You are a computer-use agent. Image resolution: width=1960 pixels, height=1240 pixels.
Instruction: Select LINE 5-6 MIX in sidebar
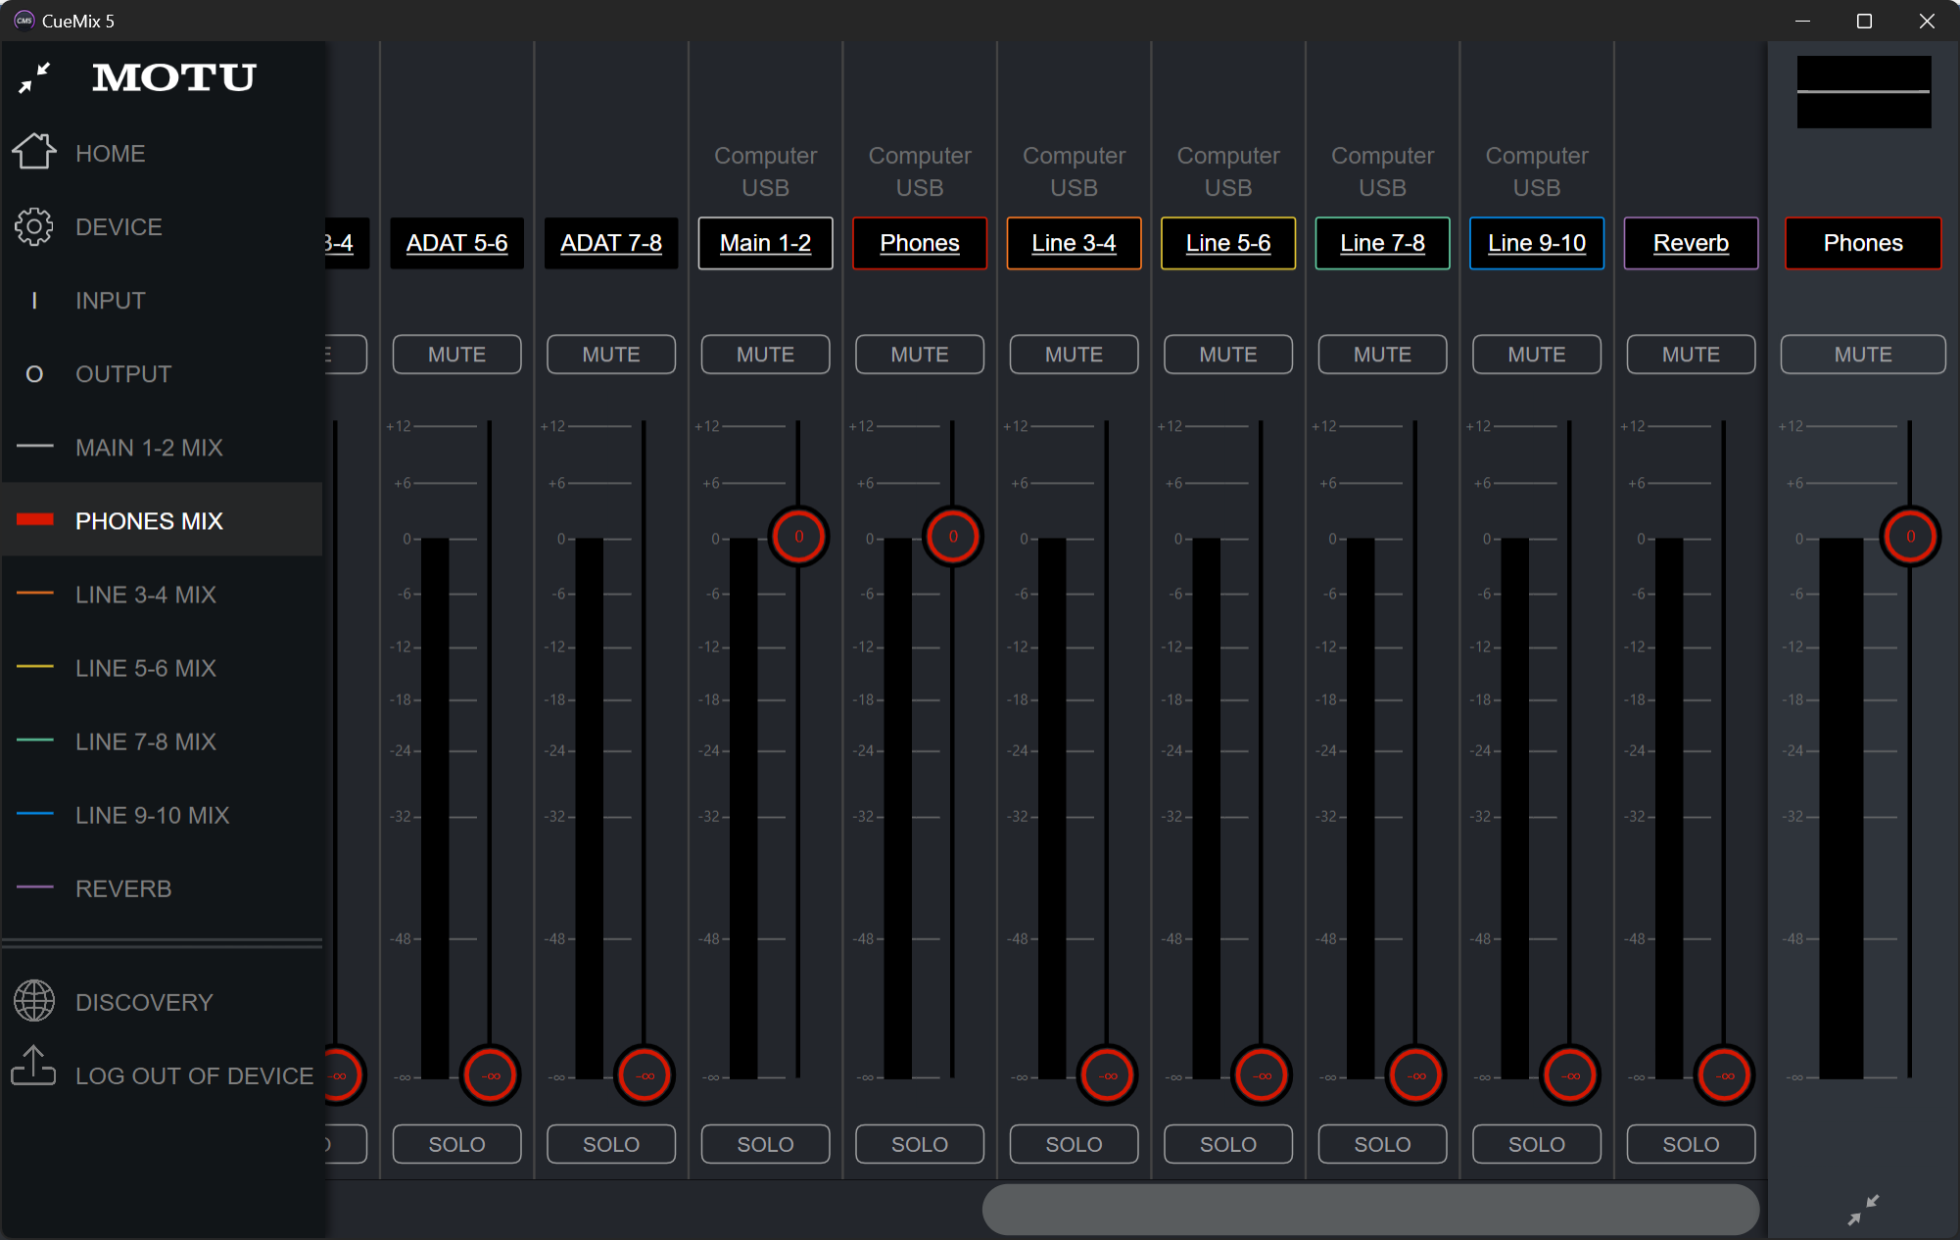pos(145,668)
